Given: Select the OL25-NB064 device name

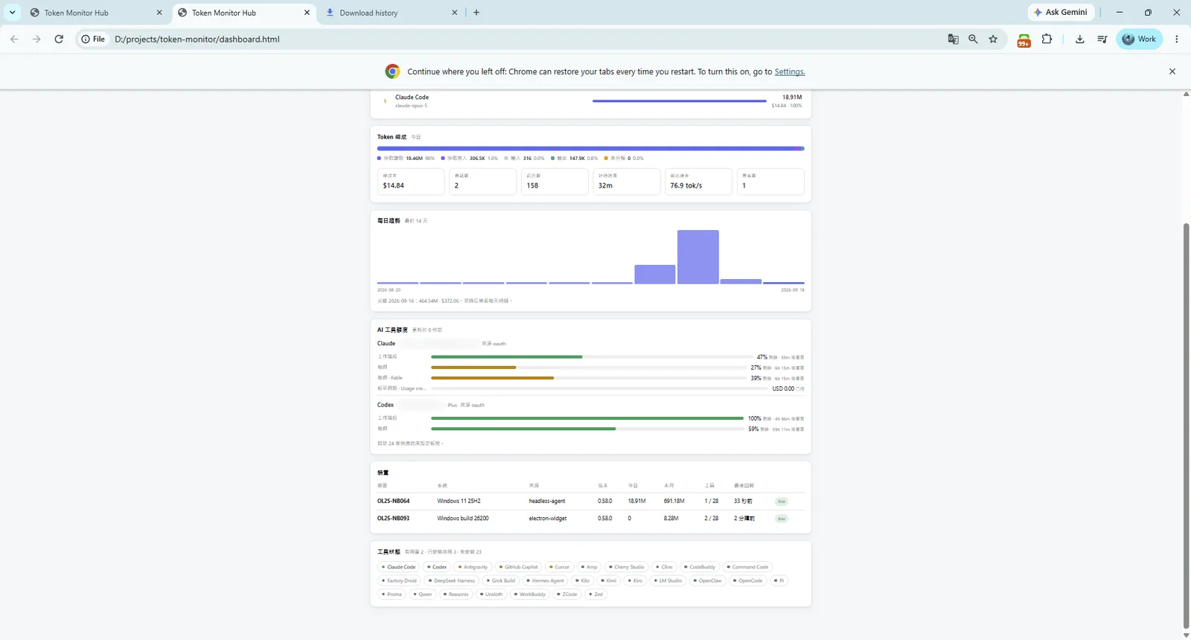Looking at the screenshot, I should [x=393, y=501].
